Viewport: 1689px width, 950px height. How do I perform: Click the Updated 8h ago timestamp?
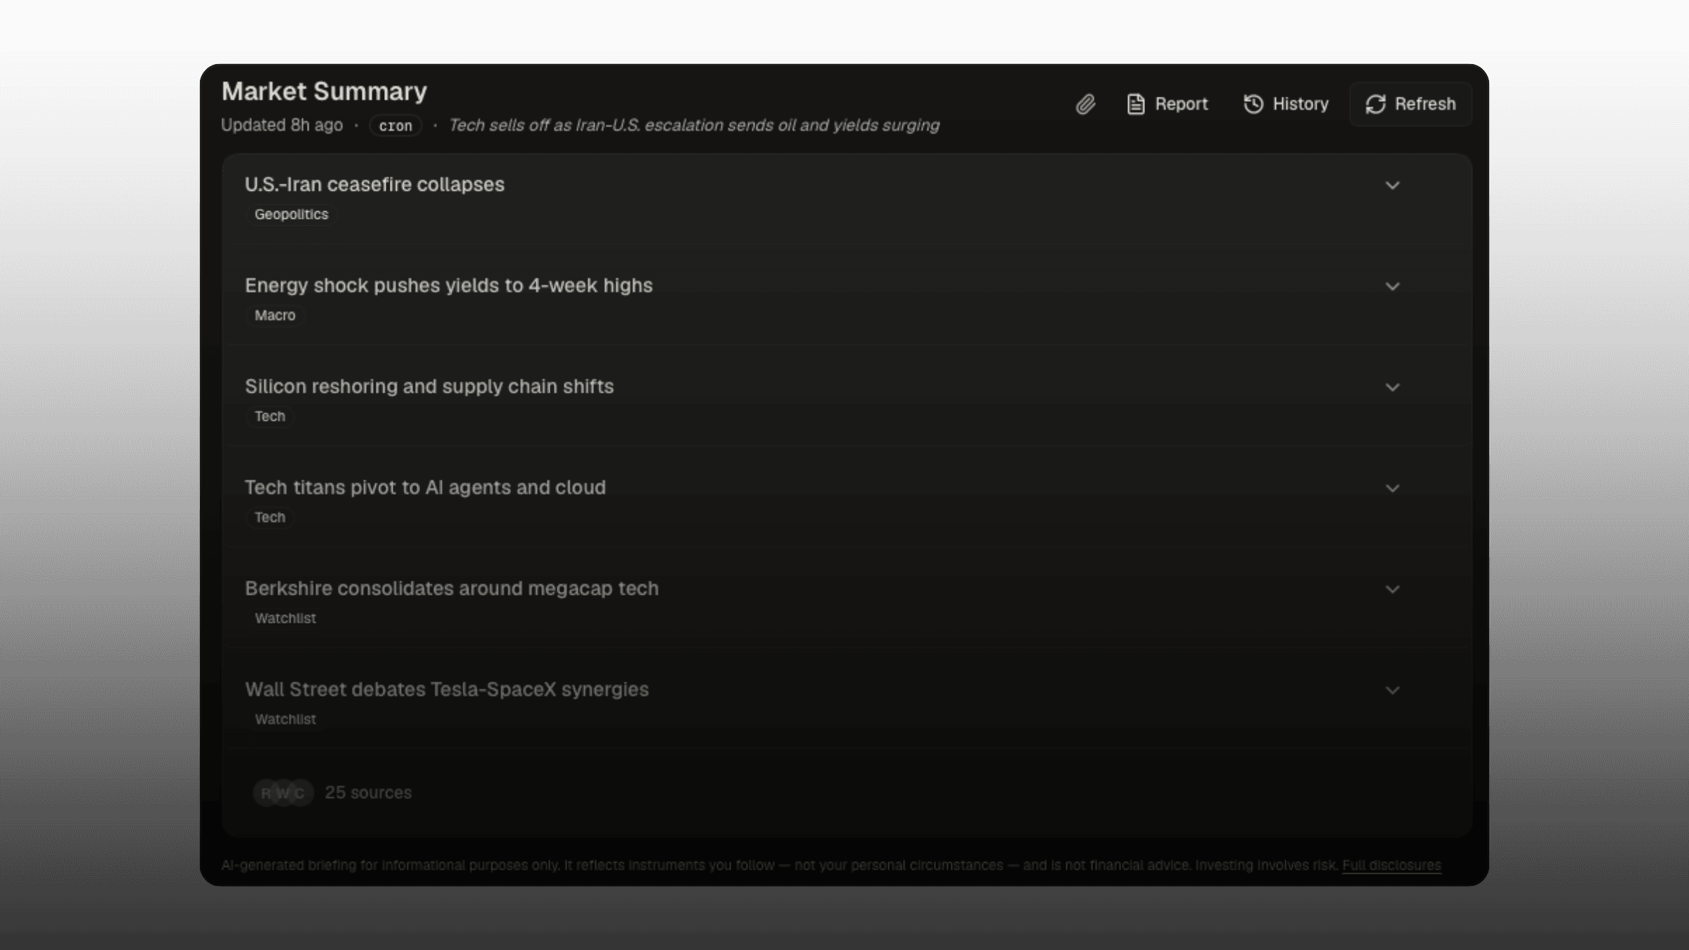(282, 125)
